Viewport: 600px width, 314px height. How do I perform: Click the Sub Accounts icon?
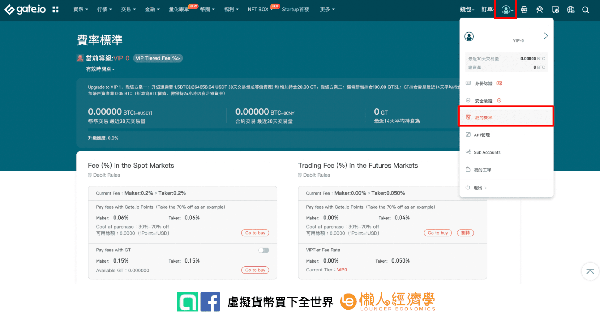tap(468, 152)
